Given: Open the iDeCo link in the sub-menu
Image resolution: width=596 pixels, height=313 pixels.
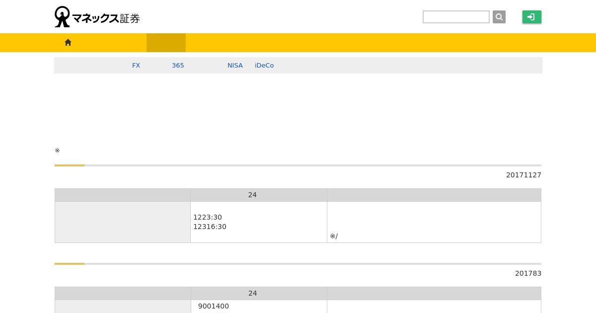Looking at the screenshot, I should (264, 66).
